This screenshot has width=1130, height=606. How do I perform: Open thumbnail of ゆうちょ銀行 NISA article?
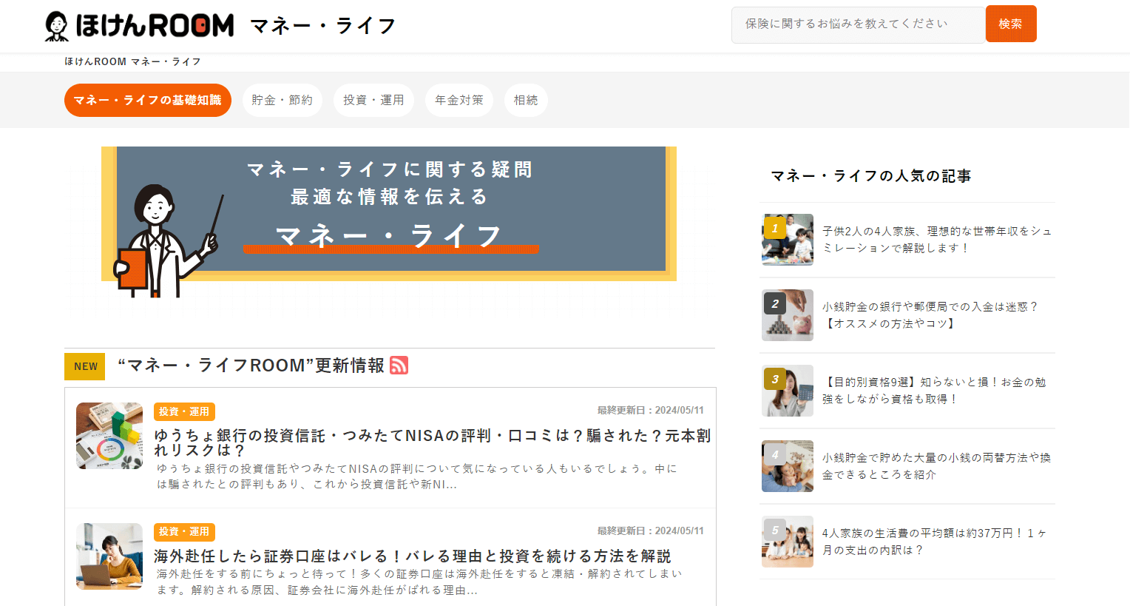pos(109,436)
